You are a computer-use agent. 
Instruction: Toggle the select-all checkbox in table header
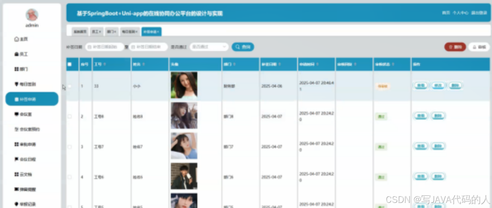[70, 64]
